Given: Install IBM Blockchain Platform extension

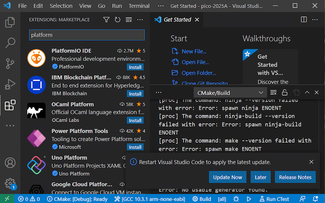Looking at the screenshot, I should point(135,94).
